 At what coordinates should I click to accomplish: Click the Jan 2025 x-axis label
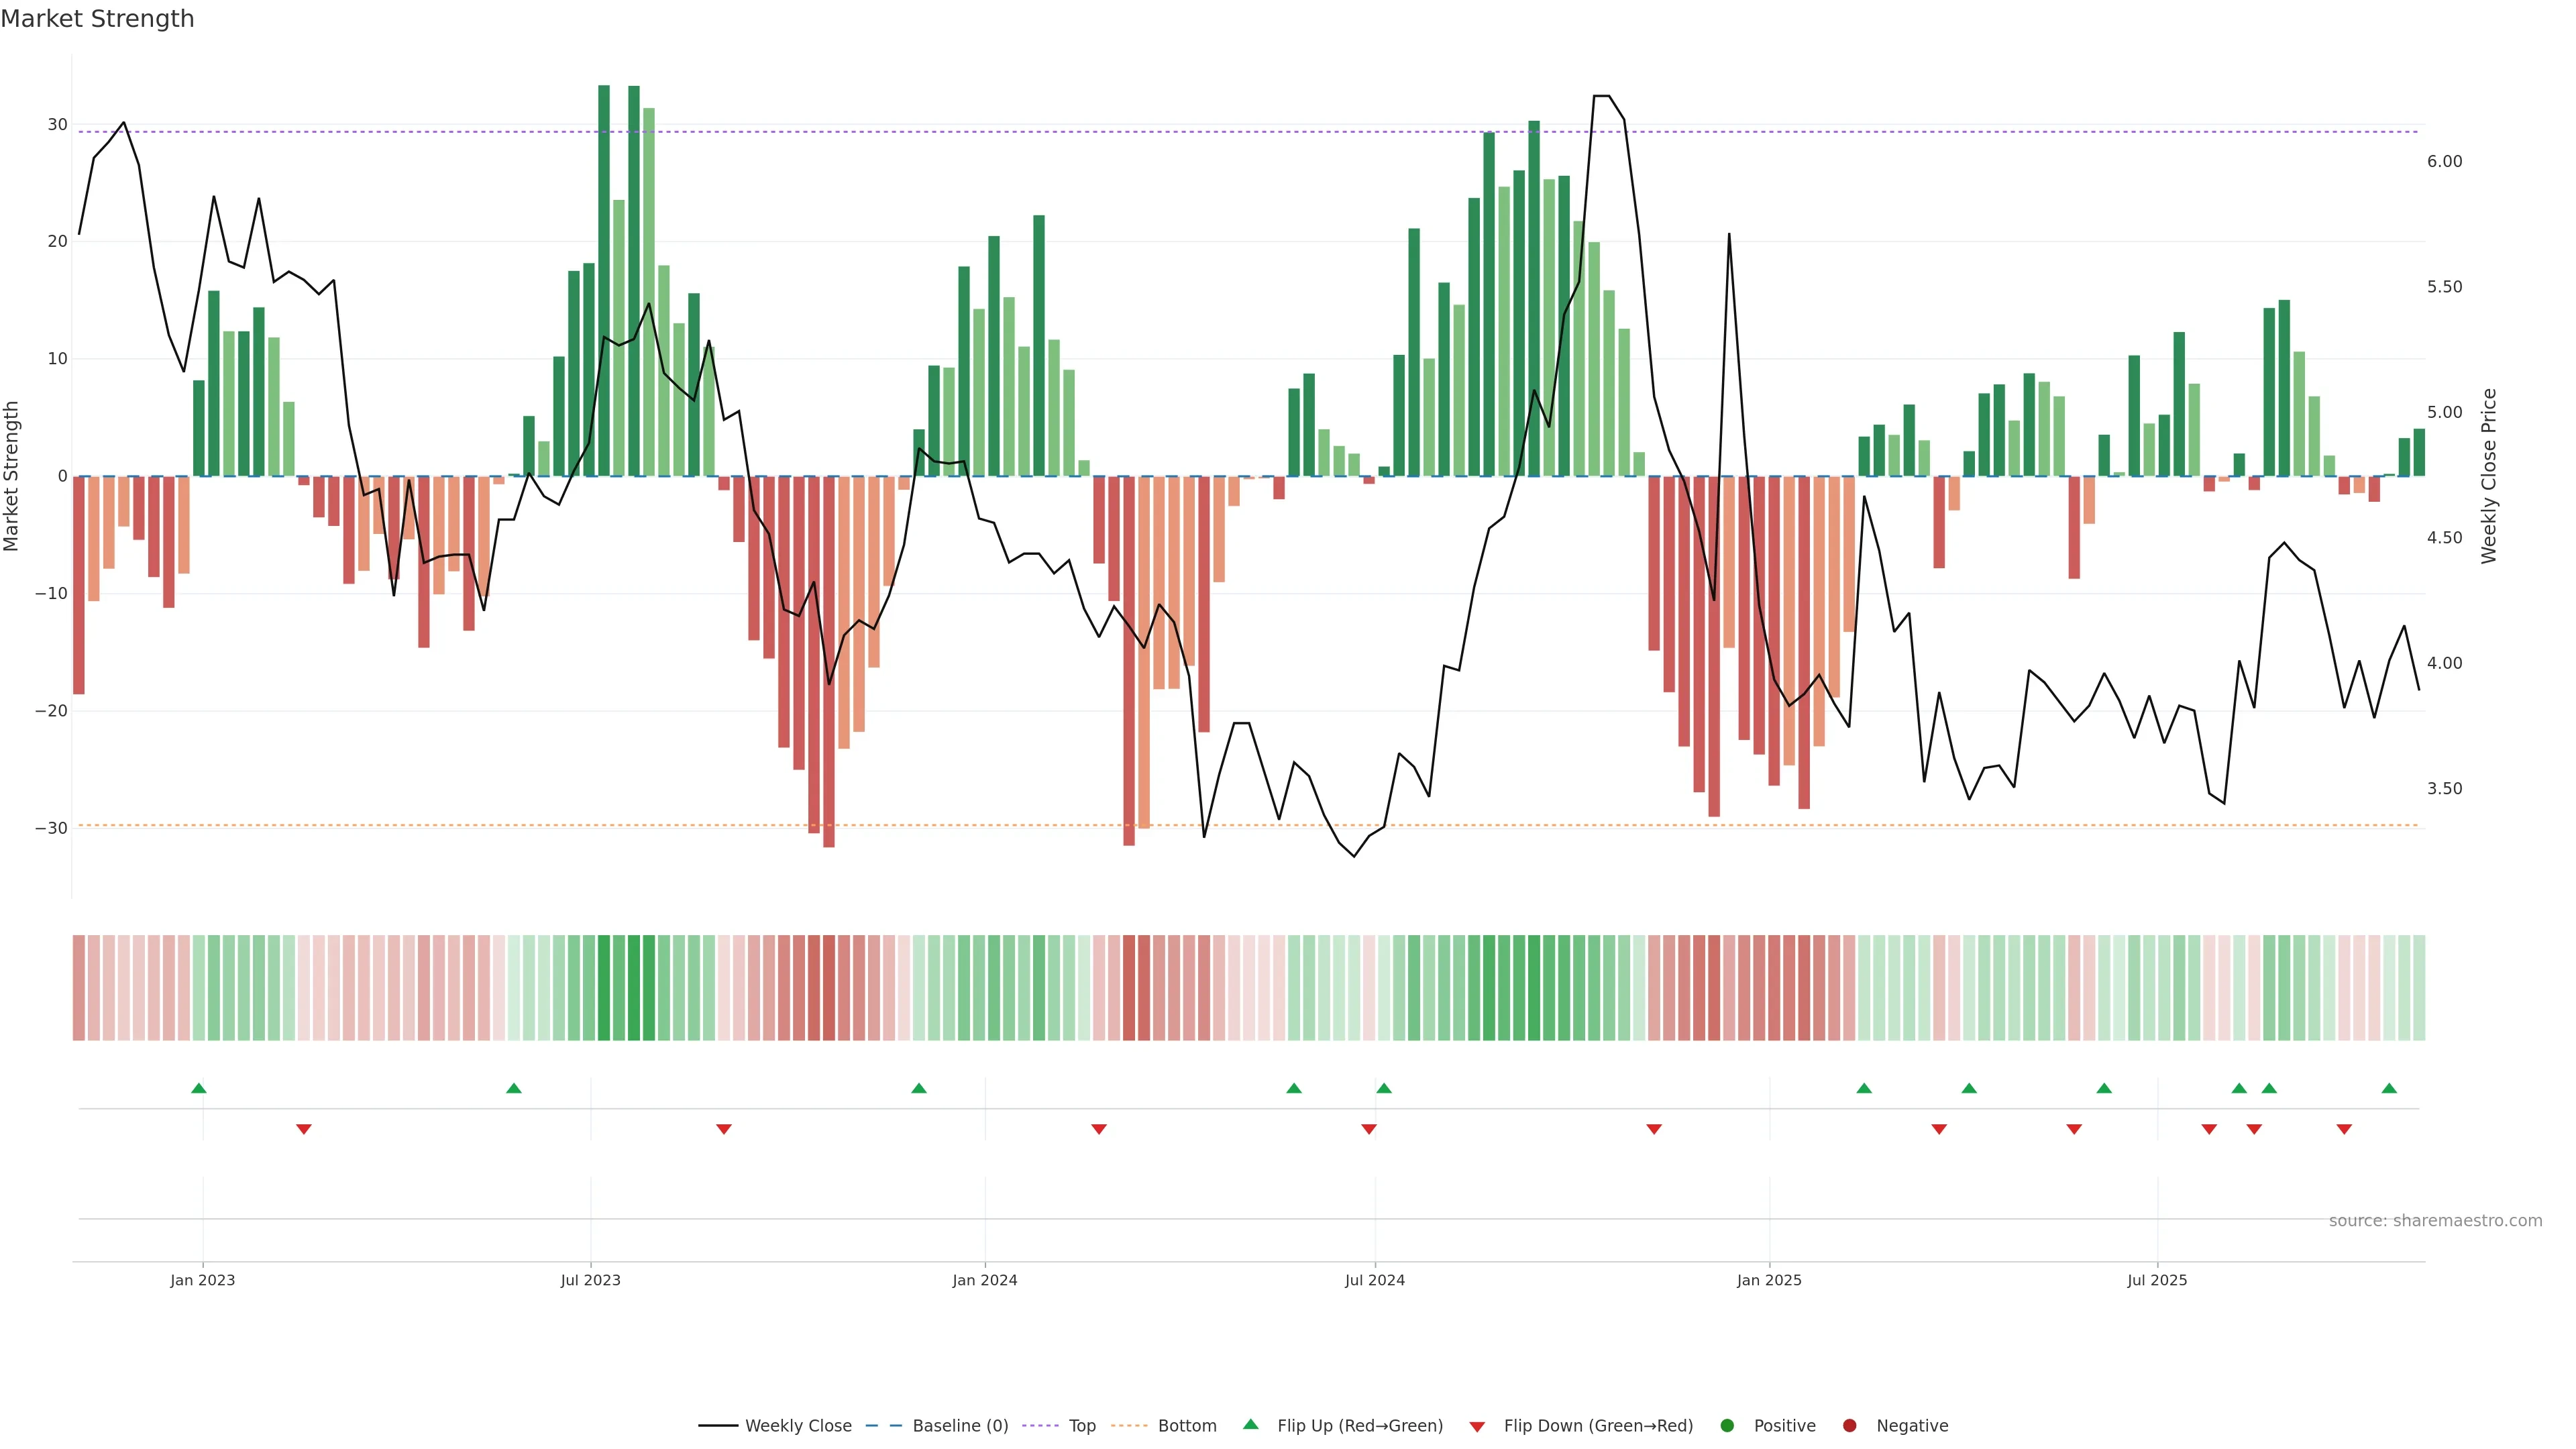pos(1769,1280)
